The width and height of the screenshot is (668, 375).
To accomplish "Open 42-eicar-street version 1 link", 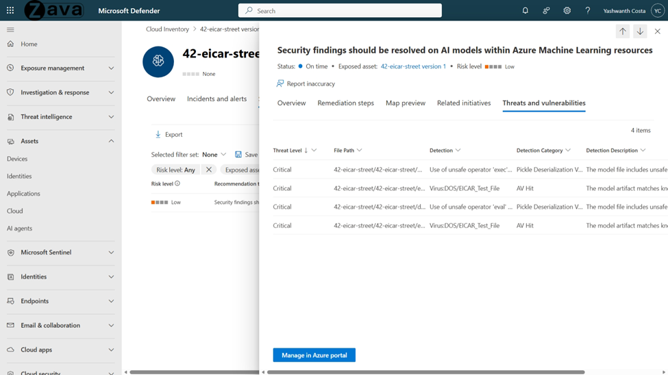I will click(413, 66).
